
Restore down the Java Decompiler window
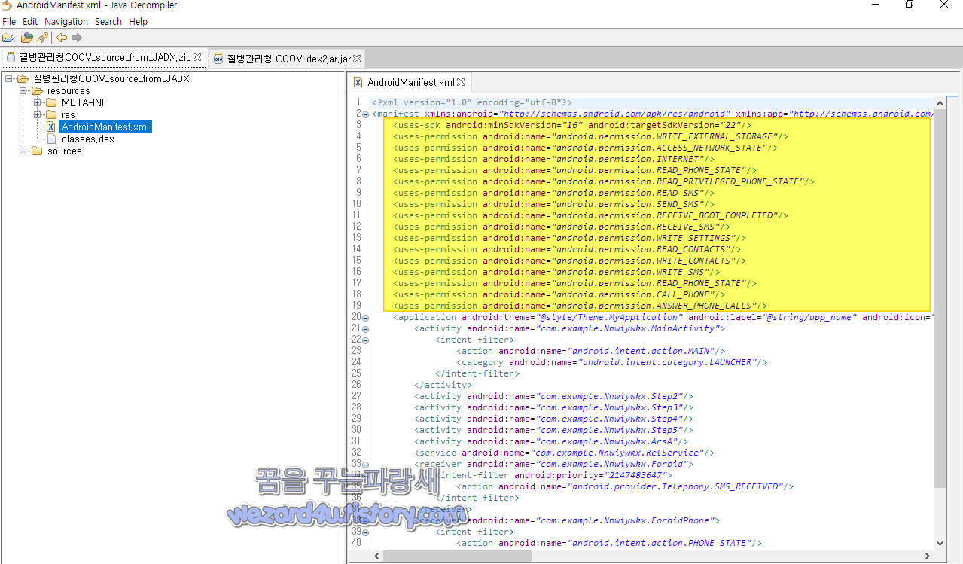[x=910, y=5]
